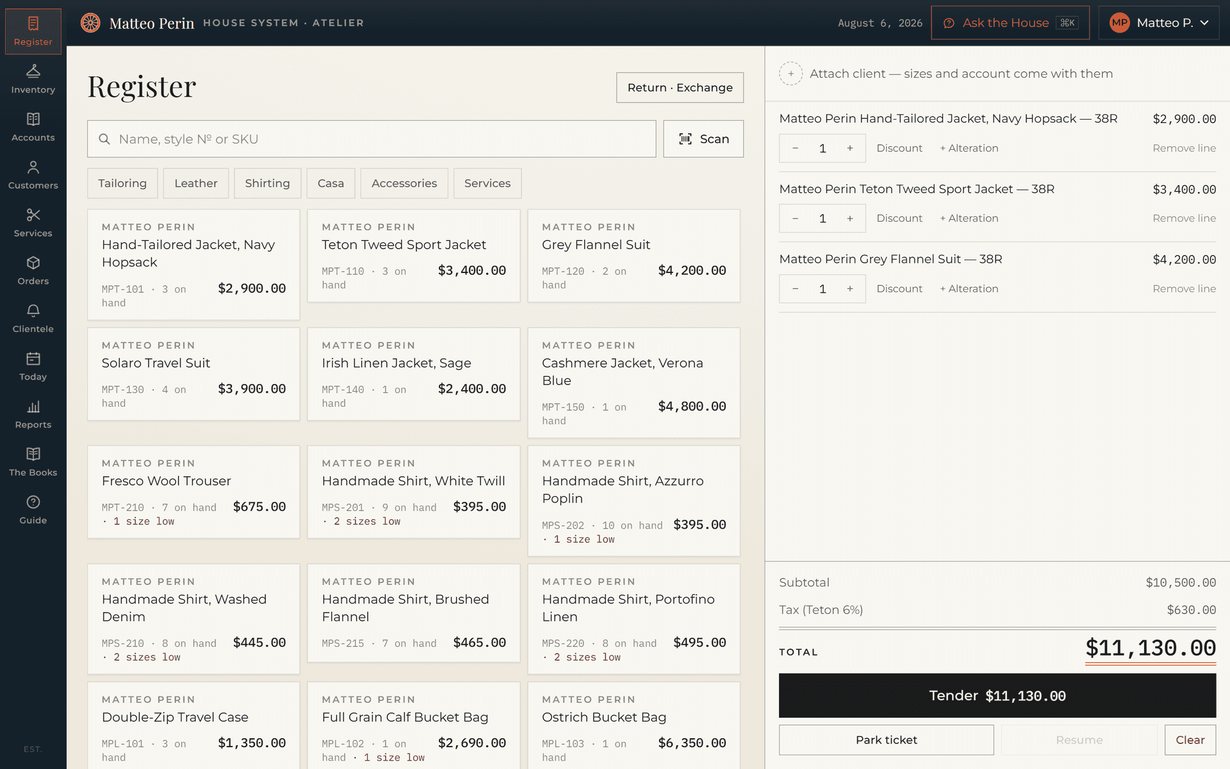Add Handmade Shirt, Azzurro Poplin card
The height and width of the screenshot is (769, 1230).
click(x=634, y=501)
